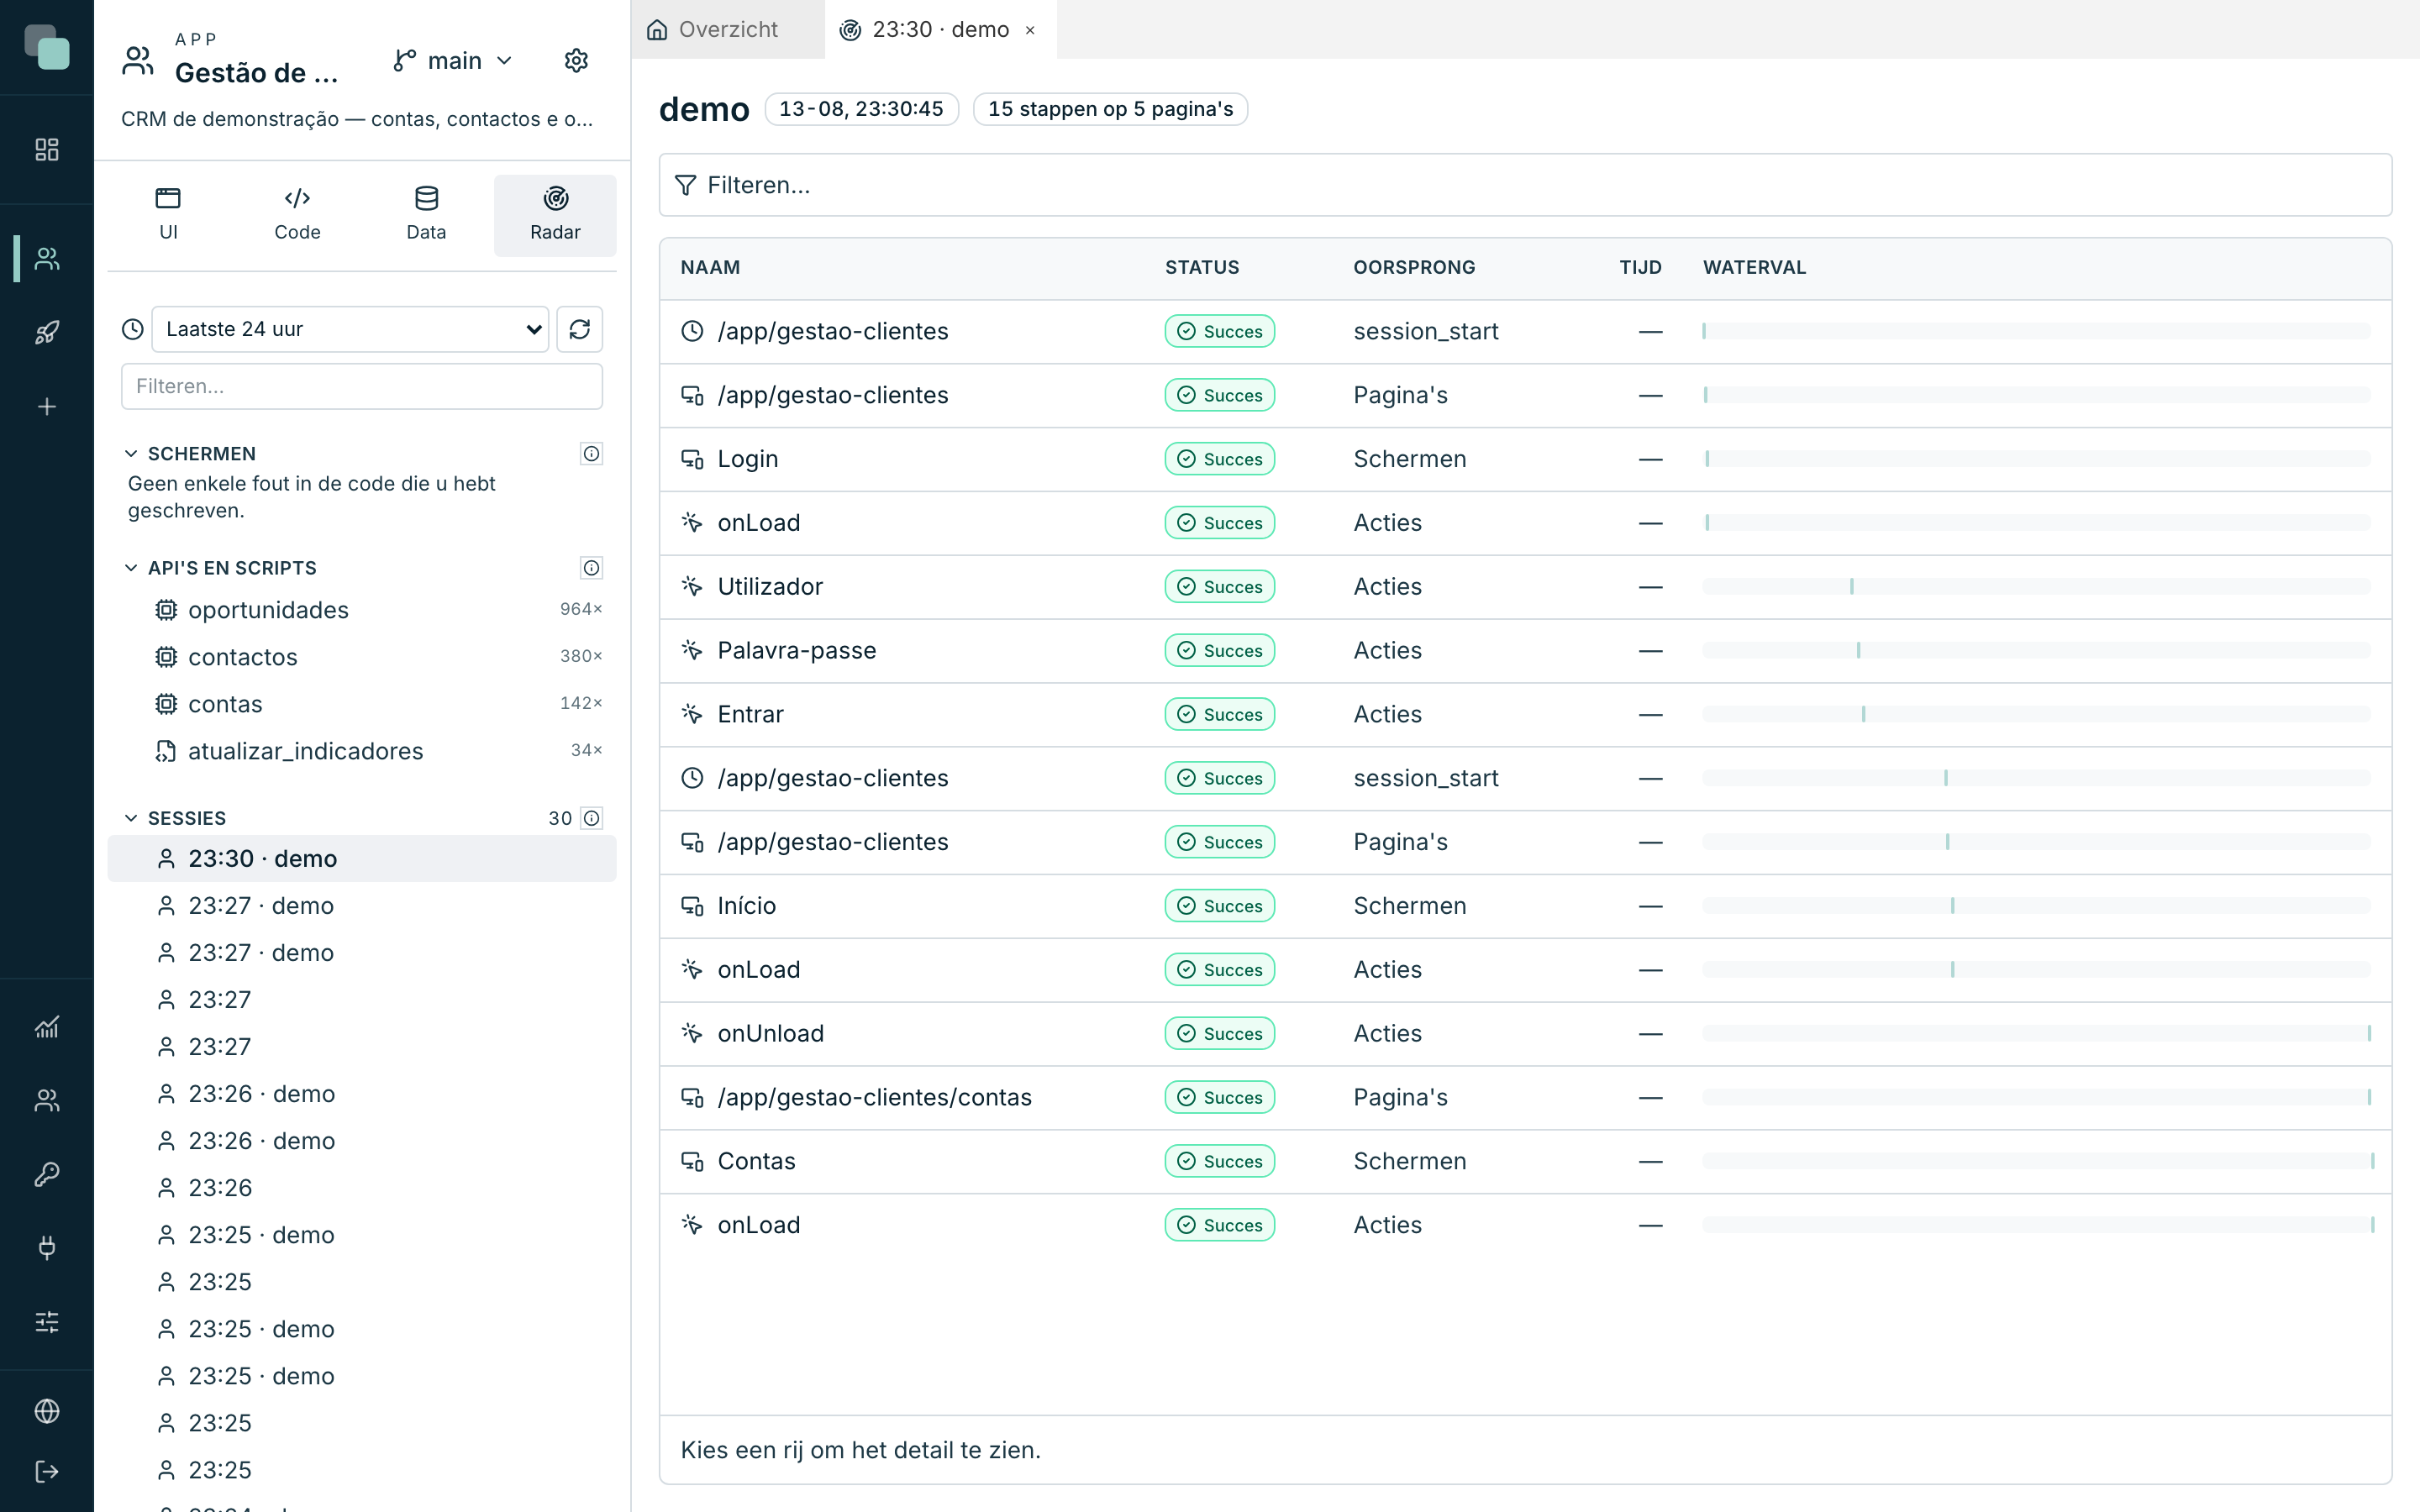
Task: Select the Palavra-passe action row
Action: pos(1525,651)
